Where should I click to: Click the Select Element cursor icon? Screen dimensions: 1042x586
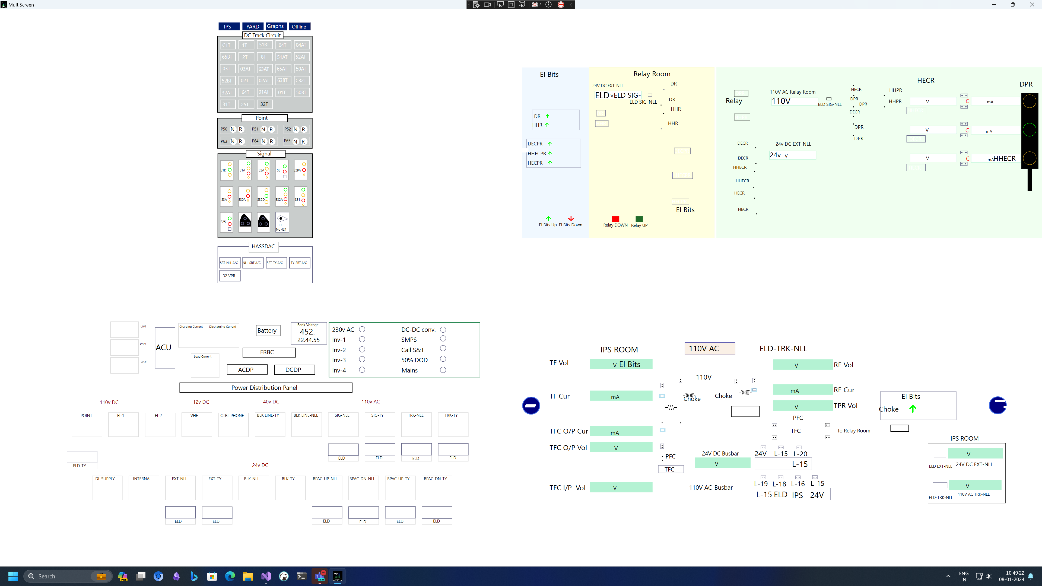pos(500,5)
